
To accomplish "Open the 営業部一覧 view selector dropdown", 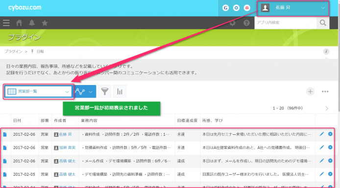I will tap(38, 92).
